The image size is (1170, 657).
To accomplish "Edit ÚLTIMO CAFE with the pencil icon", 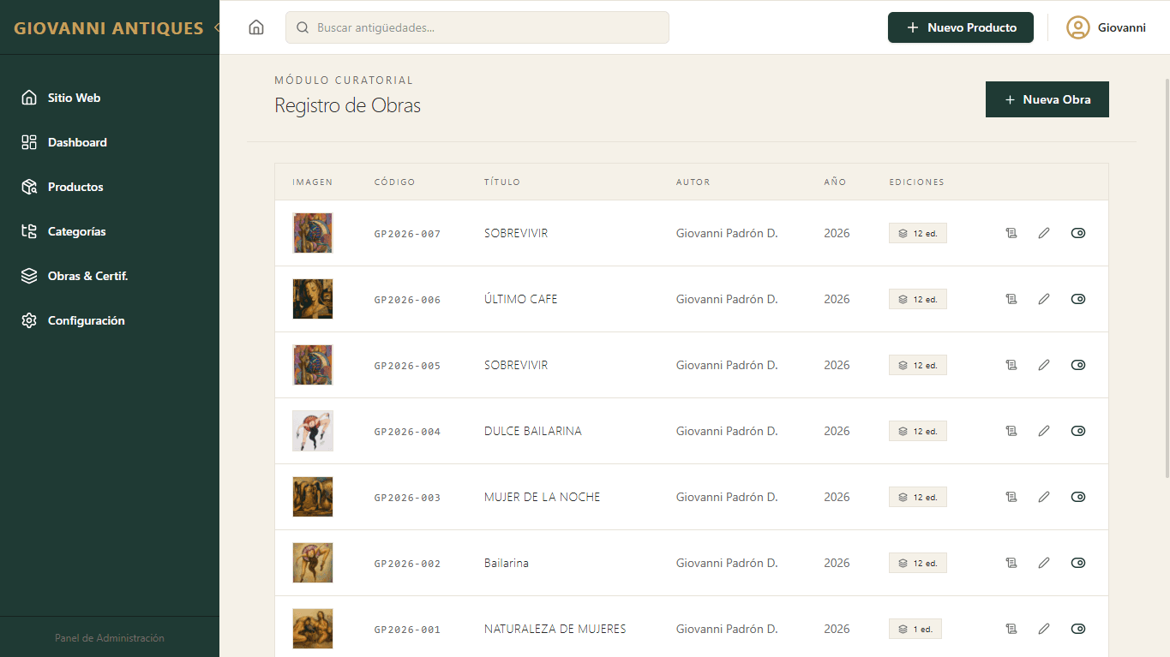I will (x=1044, y=299).
